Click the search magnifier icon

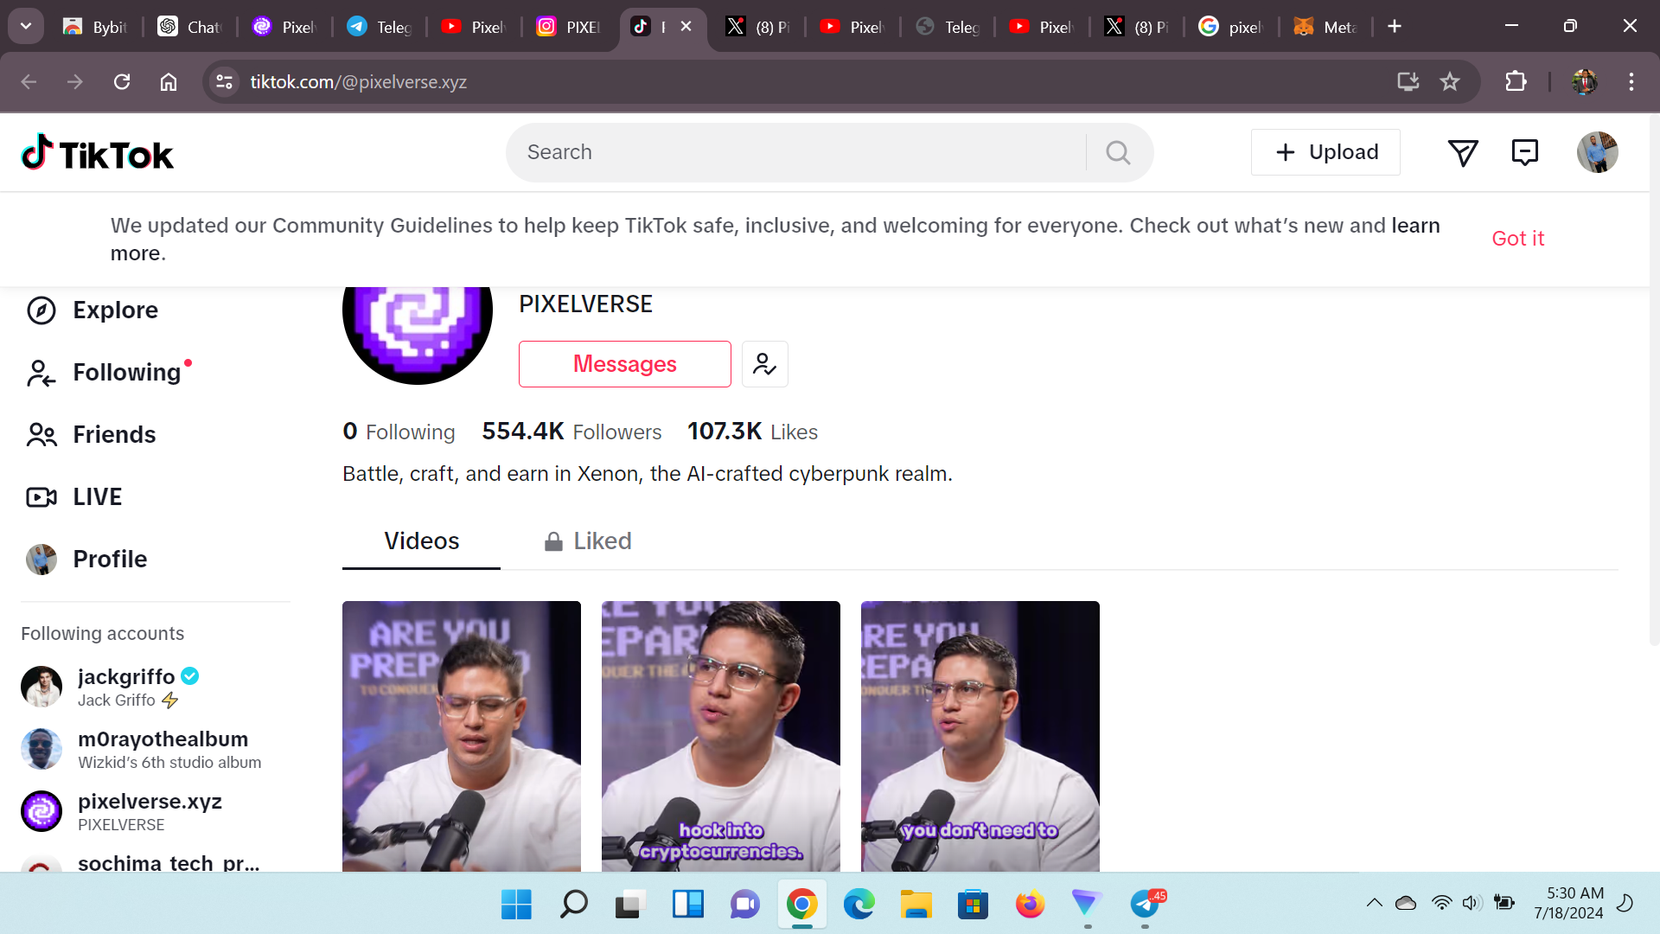coord(1118,153)
